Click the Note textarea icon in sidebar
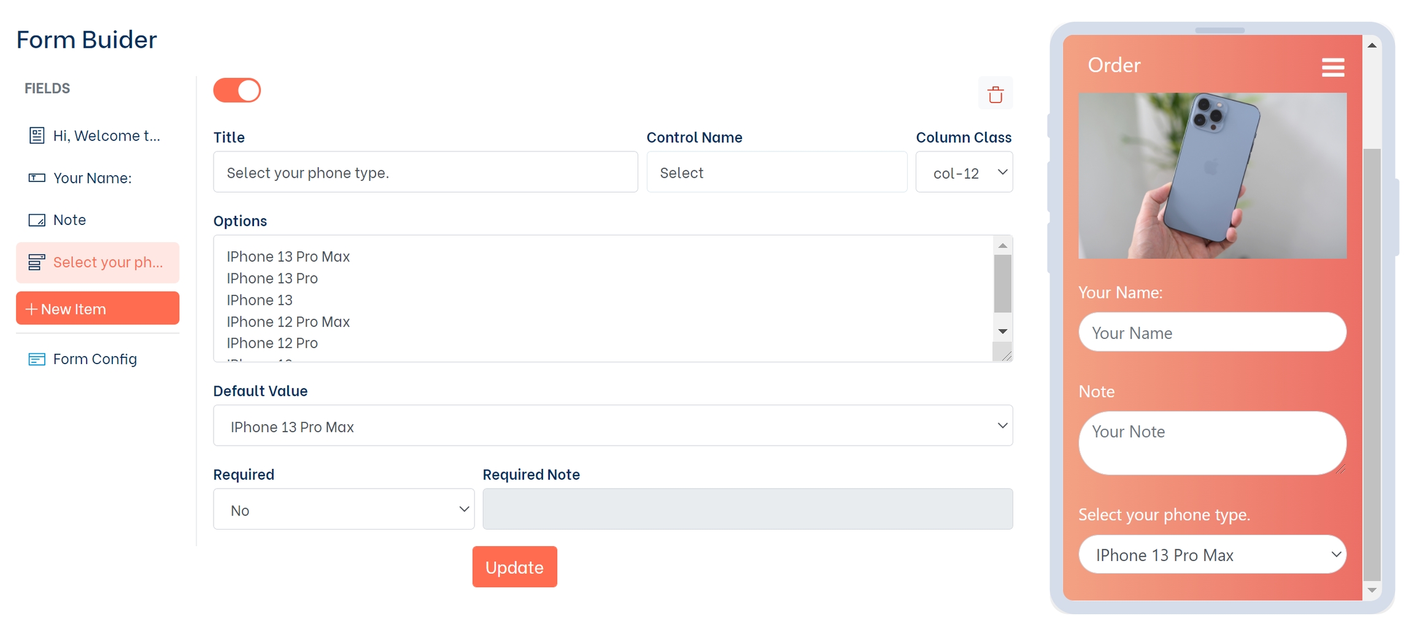Viewport: 1414px width, 632px height. point(37,220)
